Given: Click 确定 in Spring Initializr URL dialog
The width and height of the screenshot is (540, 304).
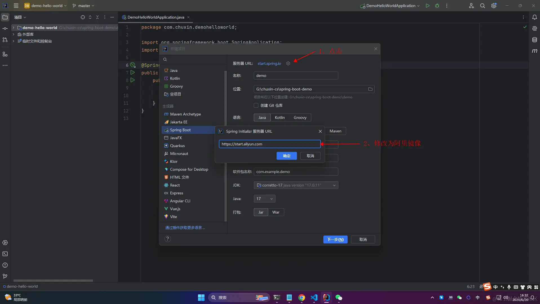Looking at the screenshot, I should click(x=286, y=156).
